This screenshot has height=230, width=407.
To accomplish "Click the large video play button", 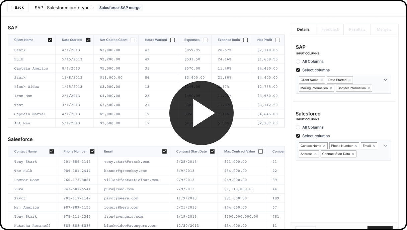I will (201, 113).
